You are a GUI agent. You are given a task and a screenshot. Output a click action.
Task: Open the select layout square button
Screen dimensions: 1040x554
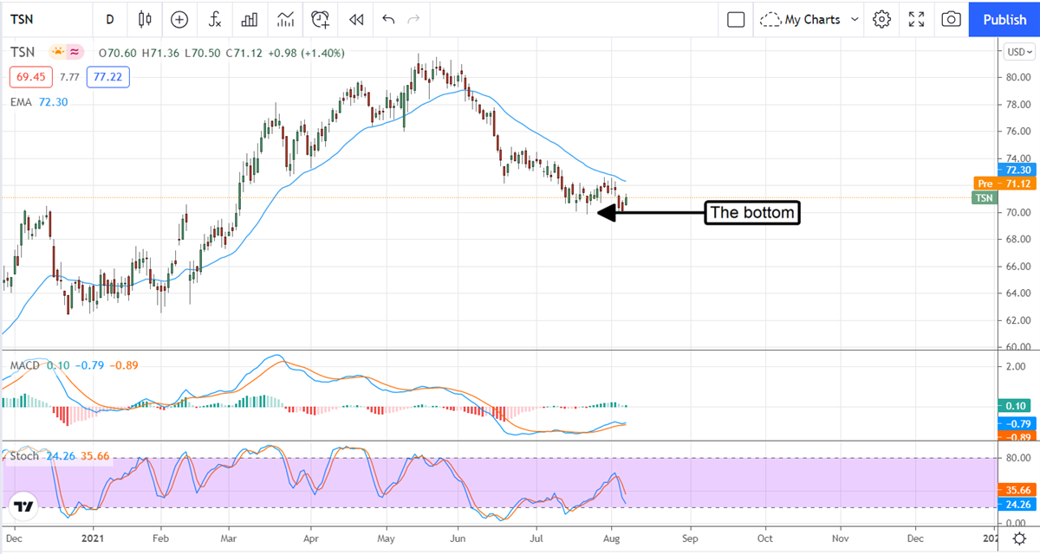click(x=736, y=19)
